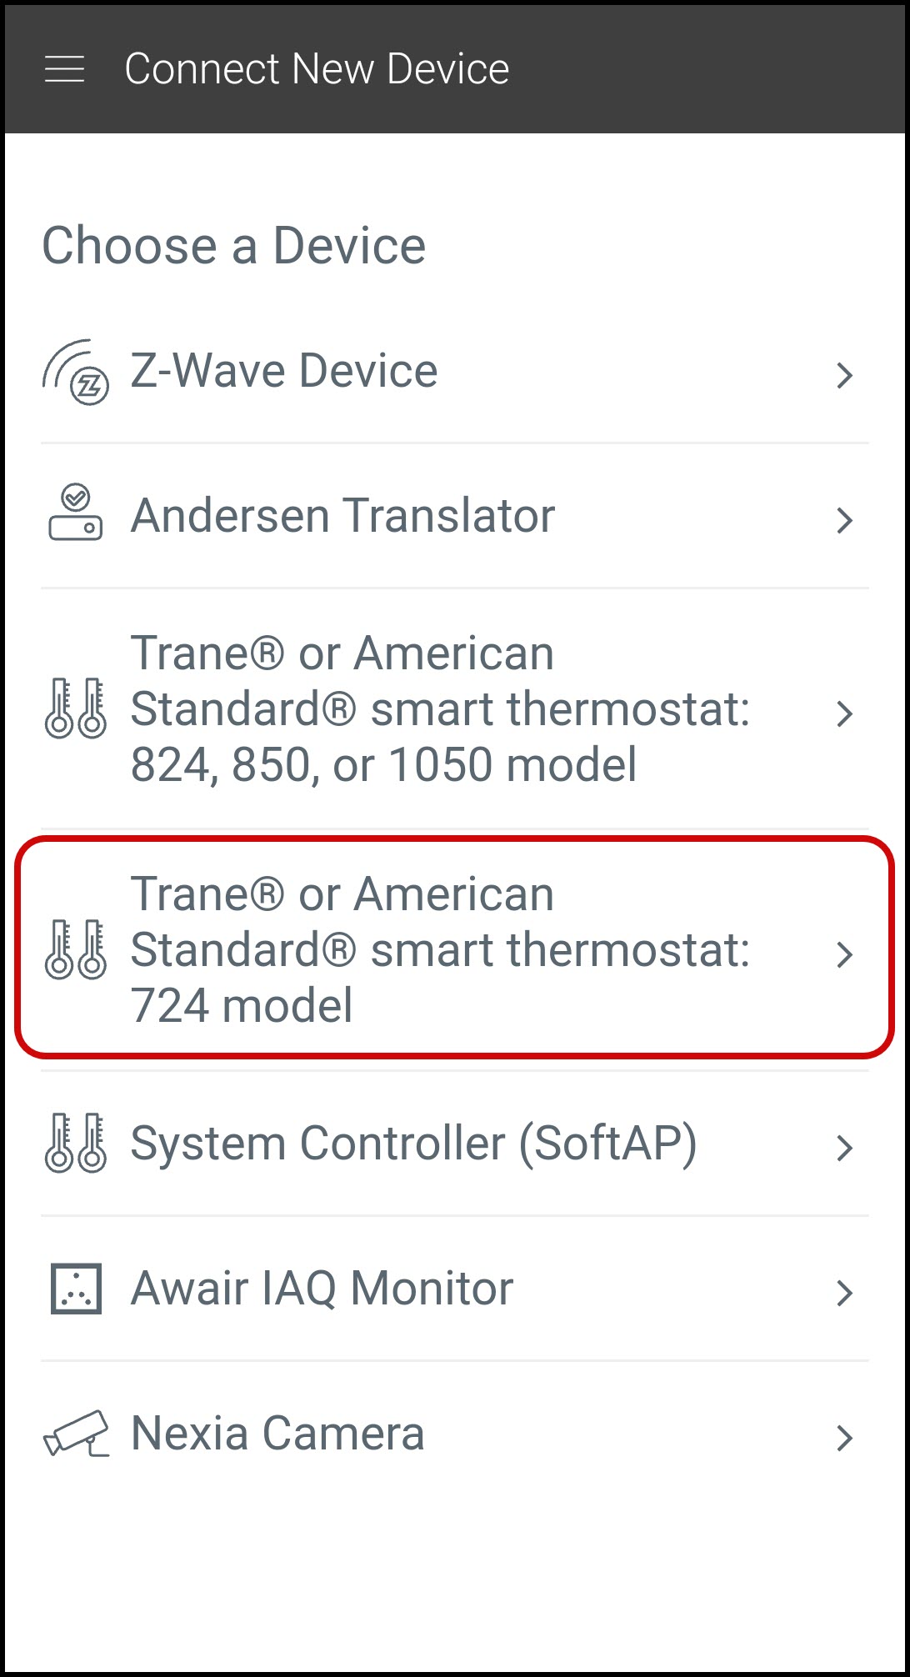Tap the System Controller thermometer icon
Viewport: 910px width, 1677px height.
tap(76, 1143)
